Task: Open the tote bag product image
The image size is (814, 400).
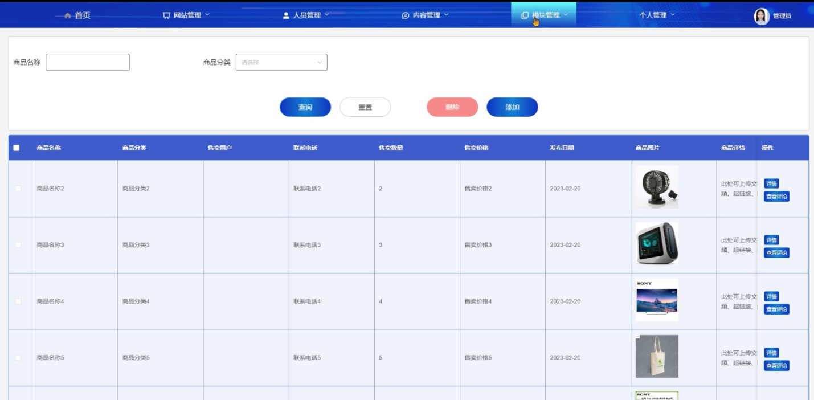Action: pyautogui.click(x=657, y=356)
